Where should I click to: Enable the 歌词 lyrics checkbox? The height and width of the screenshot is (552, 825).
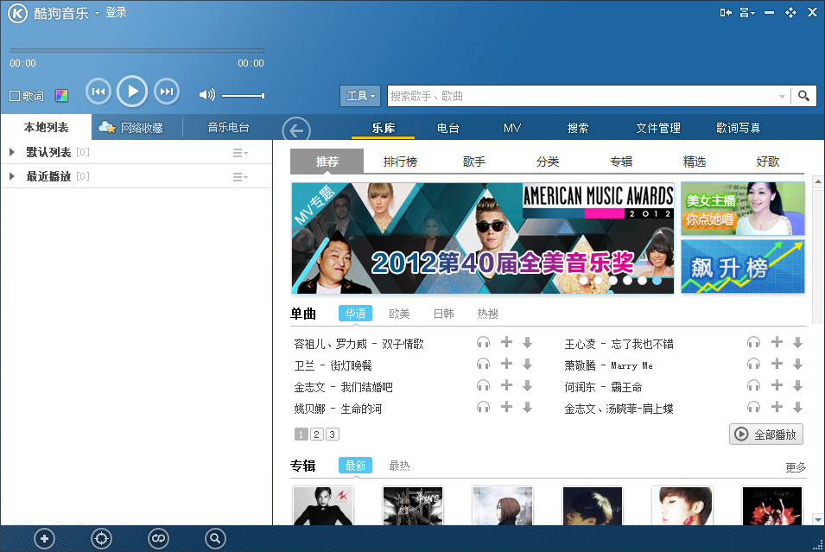click(x=15, y=96)
